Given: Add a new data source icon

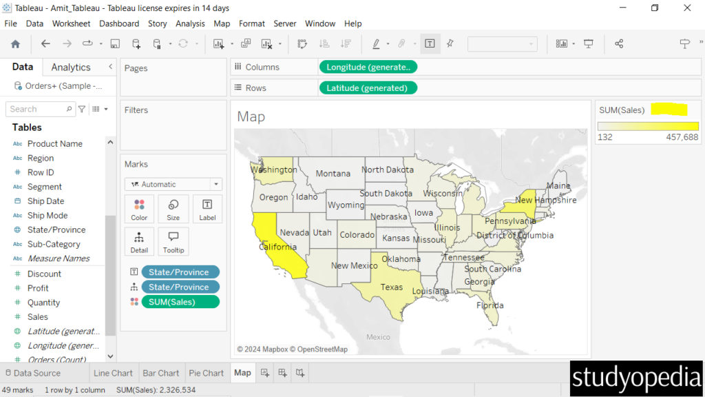Looking at the screenshot, I should pos(136,43).
